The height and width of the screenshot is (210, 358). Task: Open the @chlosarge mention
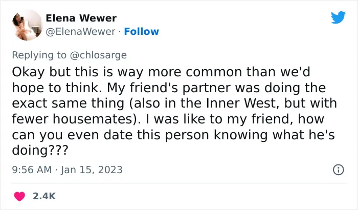[98, 55]
